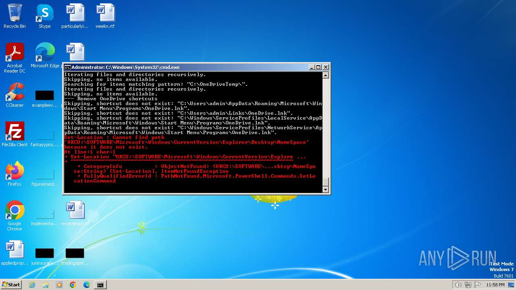Select the exampleev... black thumbnail file
Screen dimensions: 516x290
click(45, 98)
